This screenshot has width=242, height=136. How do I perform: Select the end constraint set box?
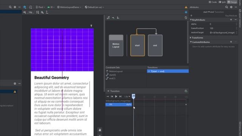click(155, 45)
